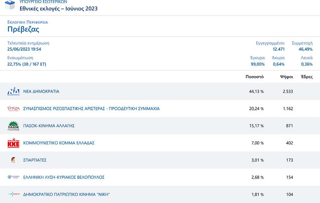Open the ΣΠΑΡΤΙΑΤΕΣ party link

(x=35, y=160)
